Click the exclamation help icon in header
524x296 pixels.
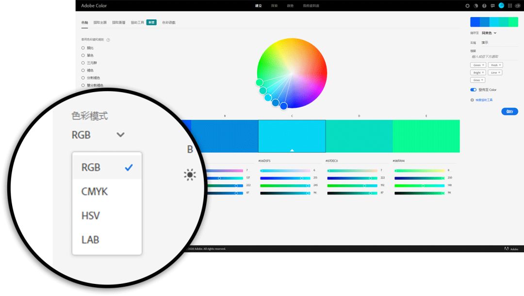(484, 6)
